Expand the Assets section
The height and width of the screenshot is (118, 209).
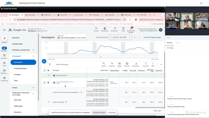coord(33,88)
